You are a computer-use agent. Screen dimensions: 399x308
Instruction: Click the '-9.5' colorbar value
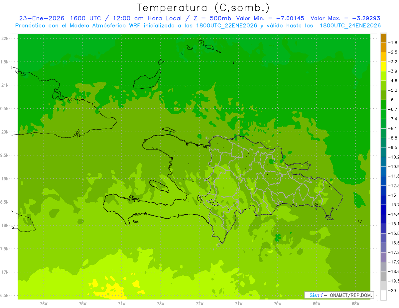(x=393, y=148)
